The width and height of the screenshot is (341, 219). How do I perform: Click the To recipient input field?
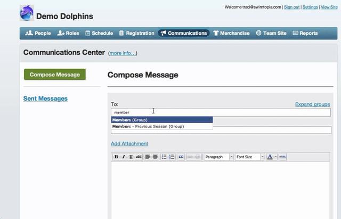pyautogui.click(x=221, y=112)
